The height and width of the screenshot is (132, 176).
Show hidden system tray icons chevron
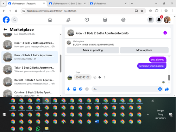point(148,114)
